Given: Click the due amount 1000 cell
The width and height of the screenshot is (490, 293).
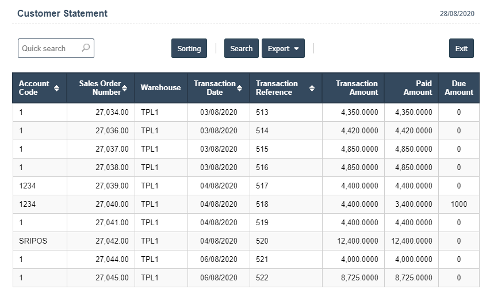Looking at the screenshot, I should click(458, 205).
